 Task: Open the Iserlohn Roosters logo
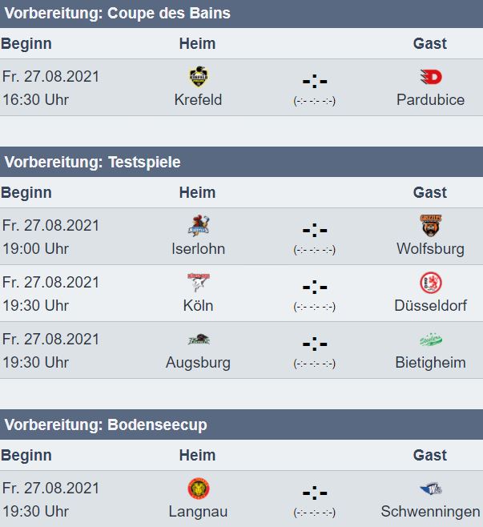click(199, 226)
